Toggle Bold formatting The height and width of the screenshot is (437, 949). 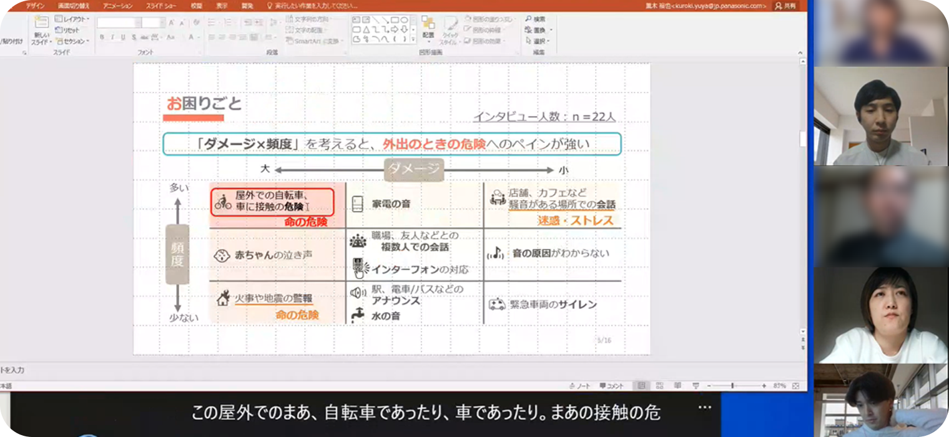(x=101, y=36)
